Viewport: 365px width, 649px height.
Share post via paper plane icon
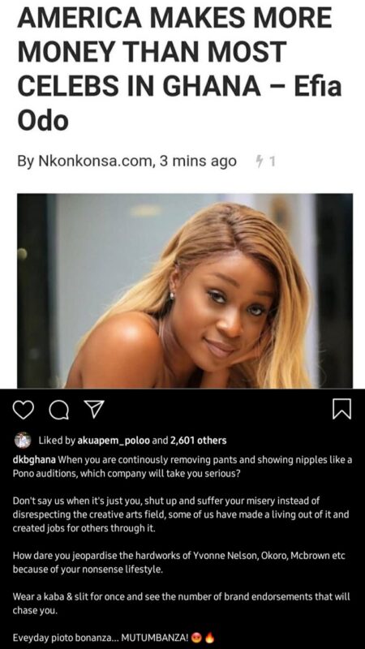point(94,410)
